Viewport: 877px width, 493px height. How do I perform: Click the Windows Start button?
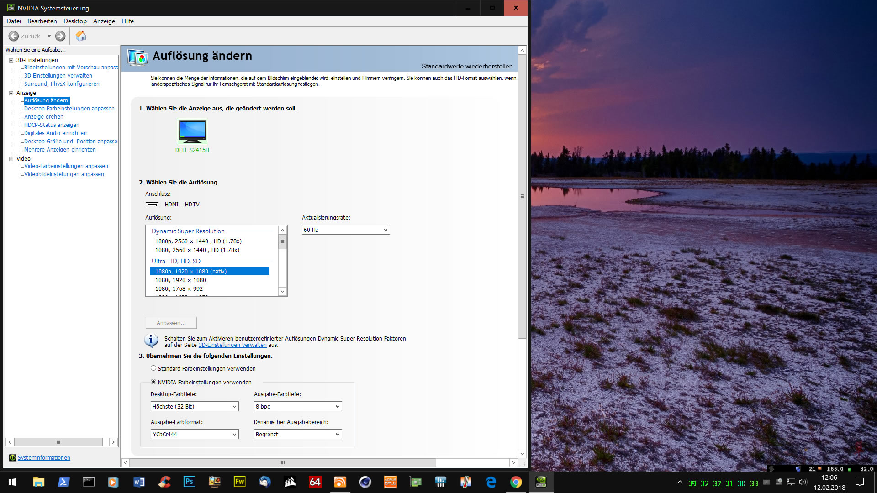pyautogui.click(x=12, y=482)
